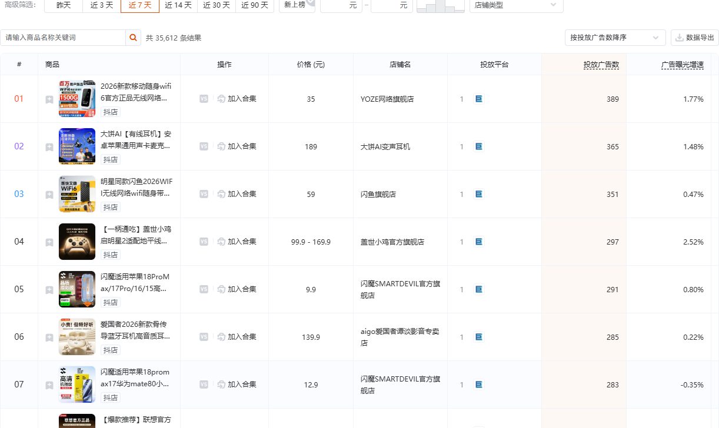The height and width of the screenshot is (428, 719).
Task: Bookmark the 大饼AI有线耳机 product
Action: click(49, 147)
